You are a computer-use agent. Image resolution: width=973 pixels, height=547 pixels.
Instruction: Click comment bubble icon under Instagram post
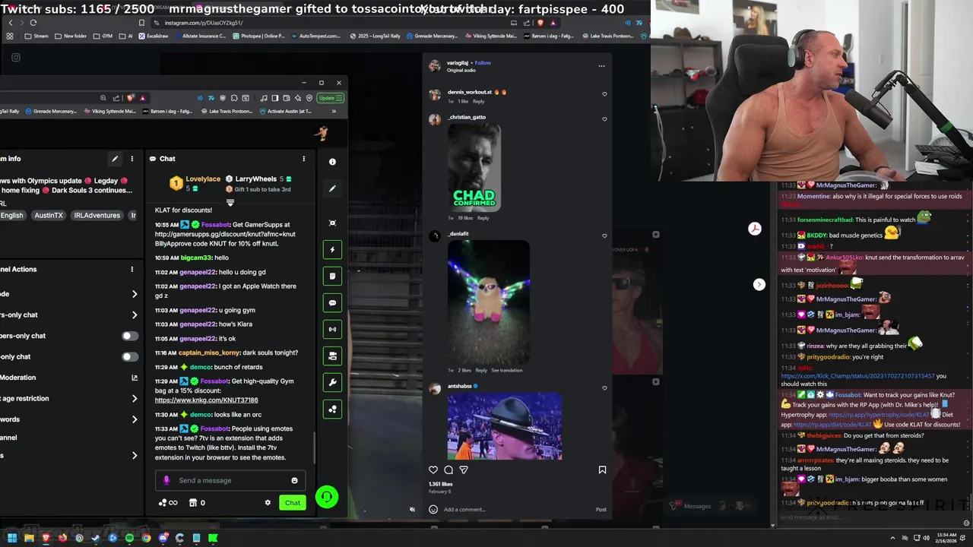[x=448, y=470]
